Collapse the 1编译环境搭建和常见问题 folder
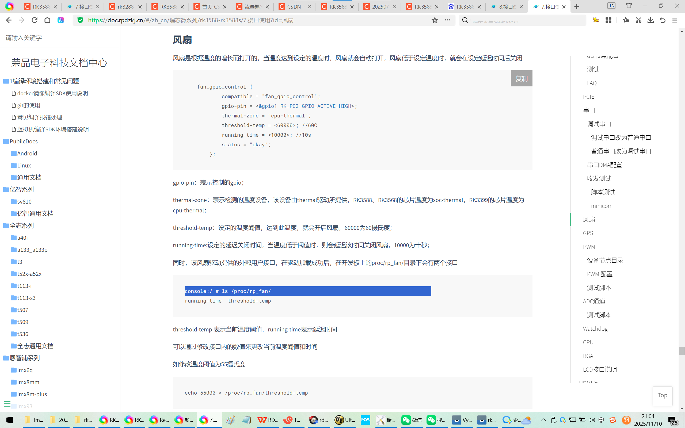Image resolution: width=685 pixels, height=428 pixels. point(44,81)
